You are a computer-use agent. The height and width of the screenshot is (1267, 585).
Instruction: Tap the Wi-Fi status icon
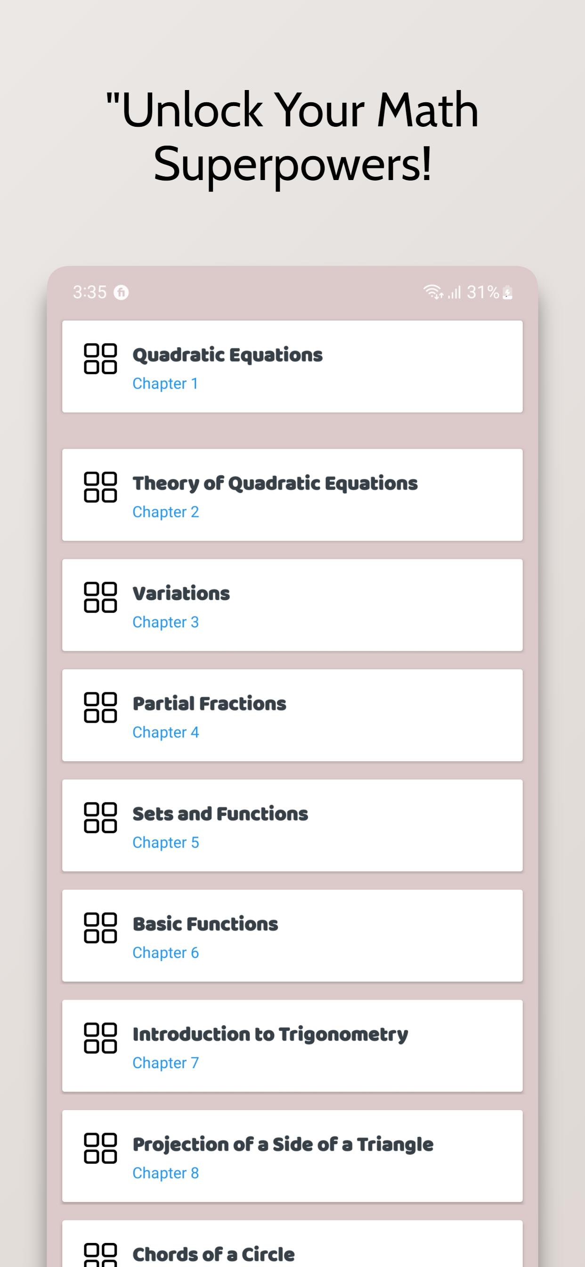[x=433, y=292]
